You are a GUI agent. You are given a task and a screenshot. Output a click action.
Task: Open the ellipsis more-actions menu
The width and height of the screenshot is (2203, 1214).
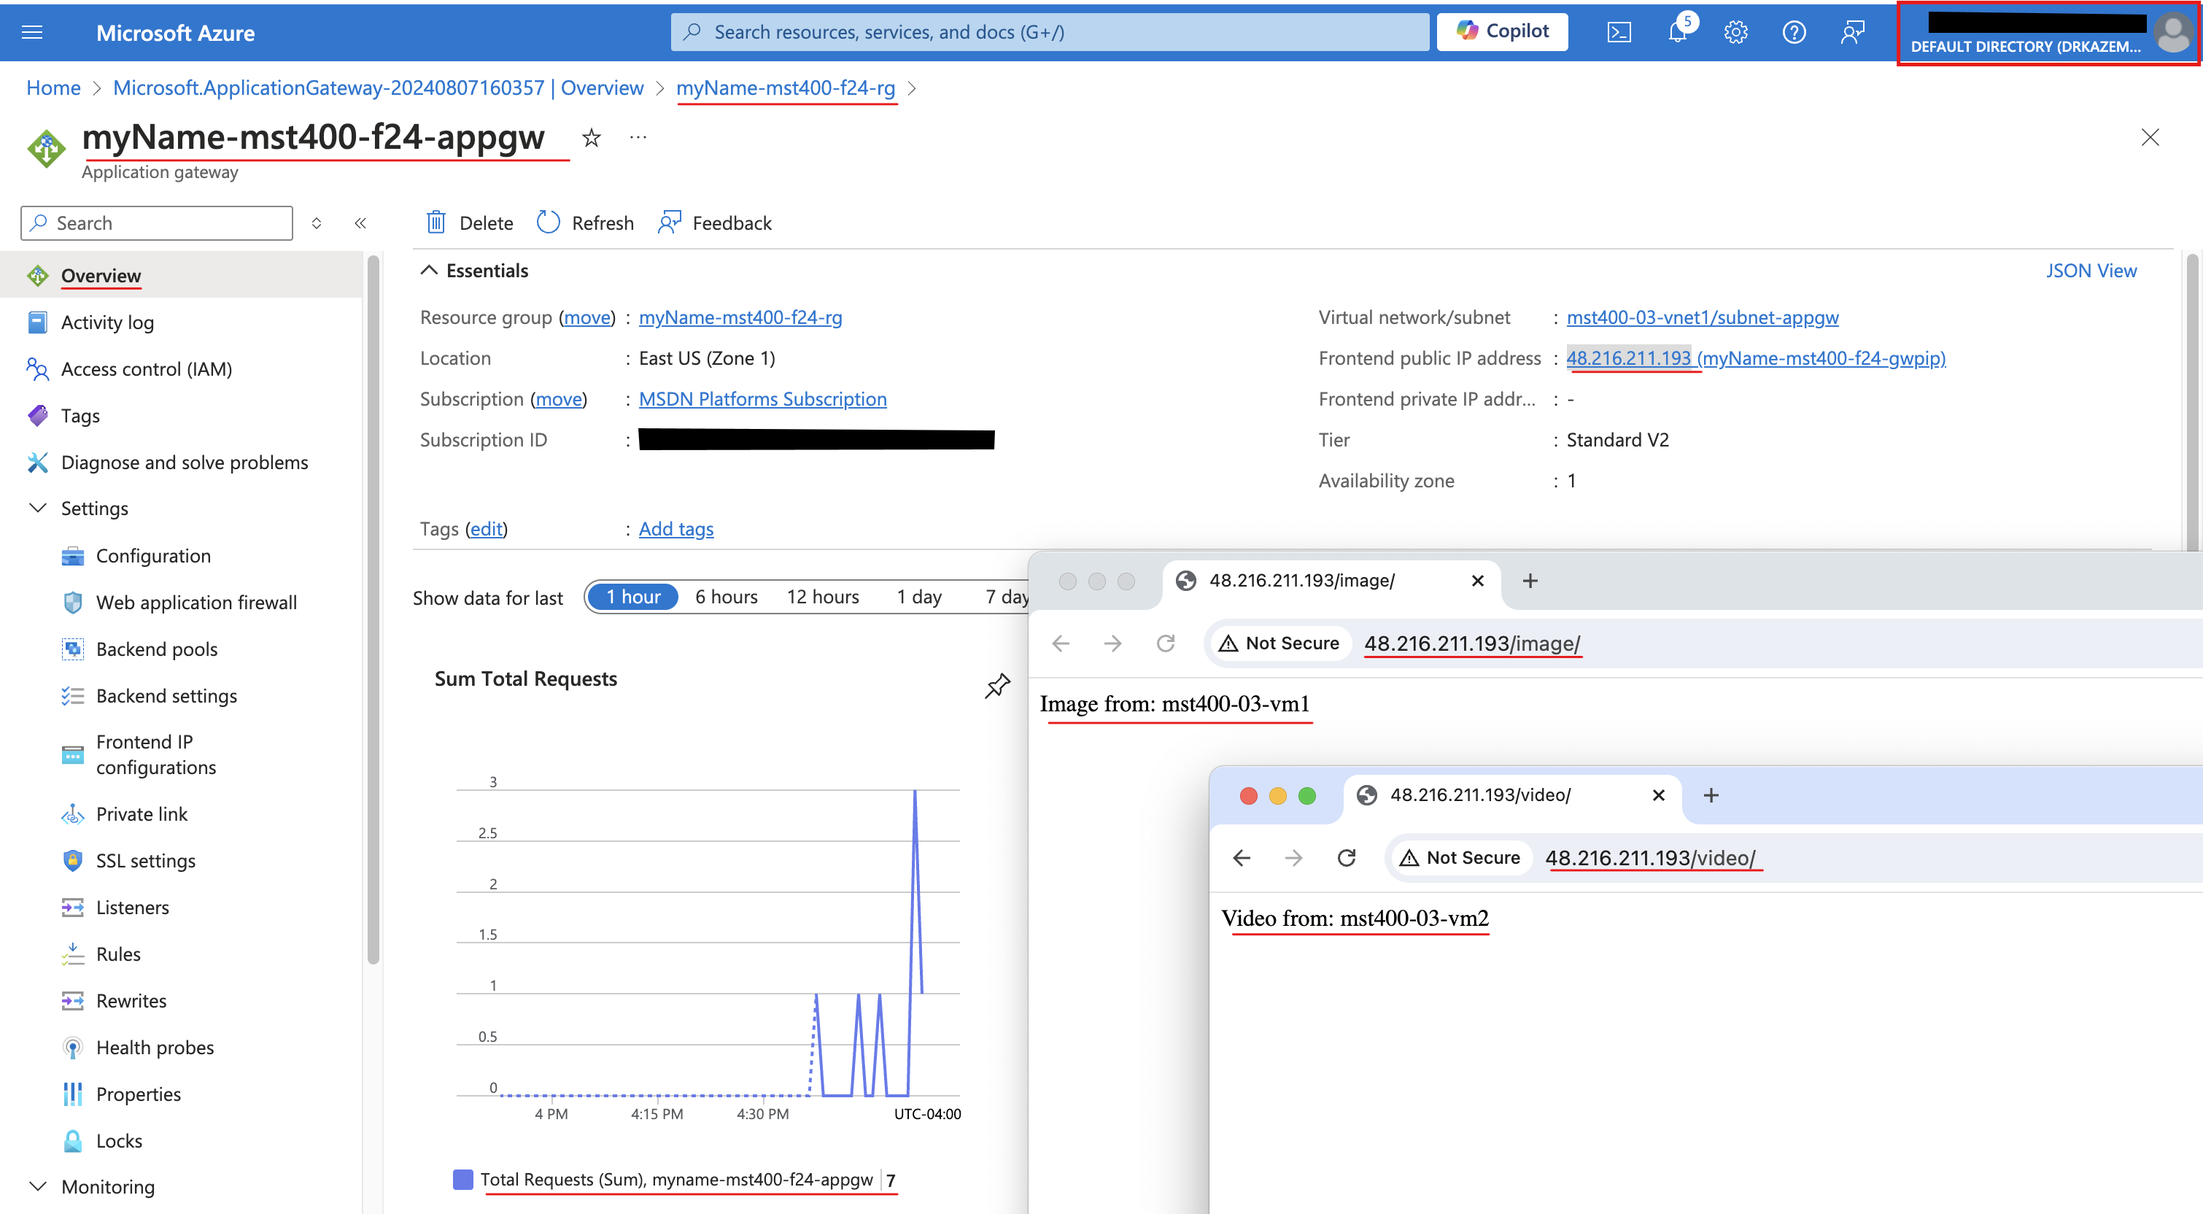point(638,137)
